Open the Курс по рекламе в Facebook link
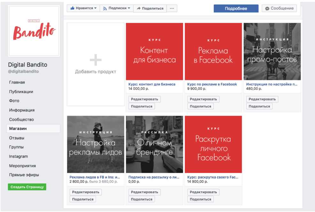This screenshot has height=212, width=315. point(212,84)
